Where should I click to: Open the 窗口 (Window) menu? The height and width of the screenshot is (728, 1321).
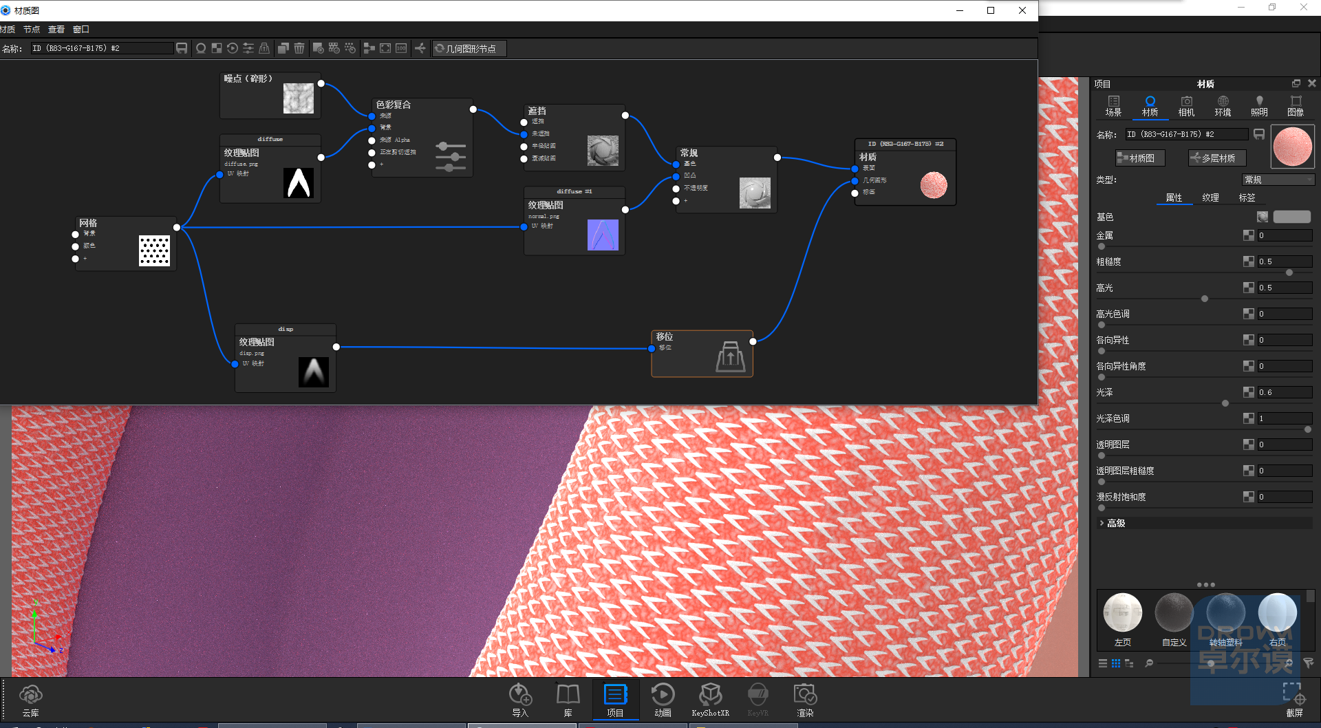[x=81, y=29]
